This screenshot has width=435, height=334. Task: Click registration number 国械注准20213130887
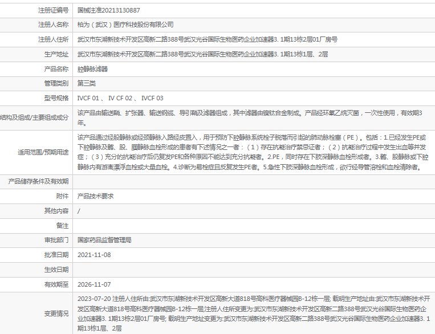108,10
